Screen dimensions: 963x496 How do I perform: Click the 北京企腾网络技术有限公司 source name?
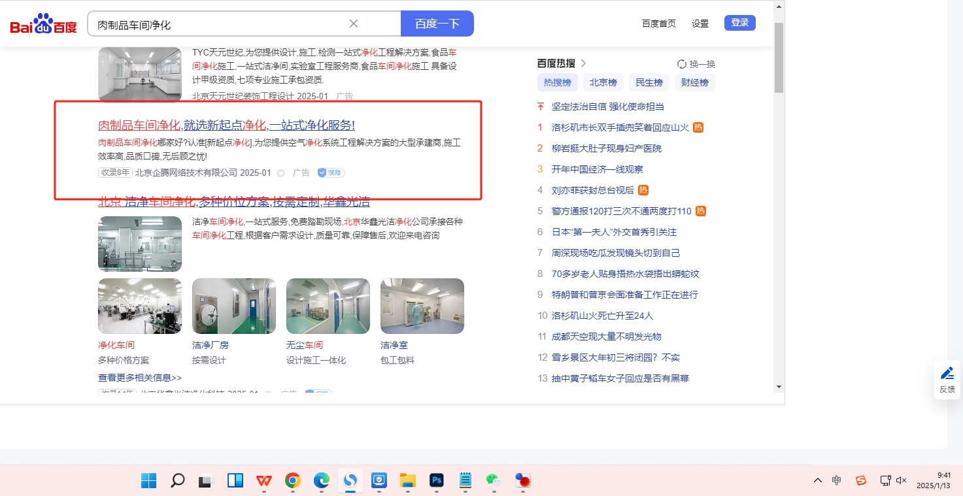coord(186,173)
